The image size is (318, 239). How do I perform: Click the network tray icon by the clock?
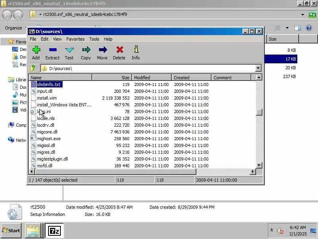pos(313,231)
